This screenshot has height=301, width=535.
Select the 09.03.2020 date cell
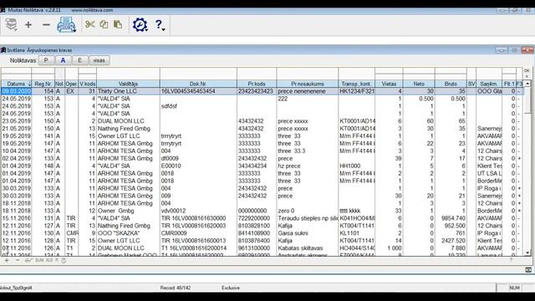coord(16,91)
